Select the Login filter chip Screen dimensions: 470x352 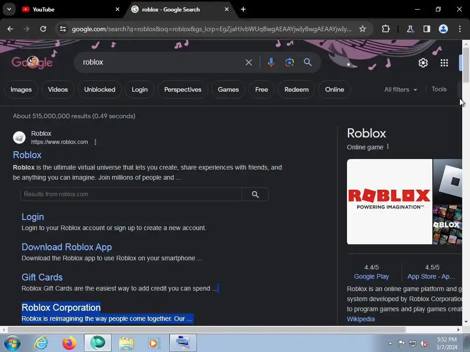coord(140,89)
